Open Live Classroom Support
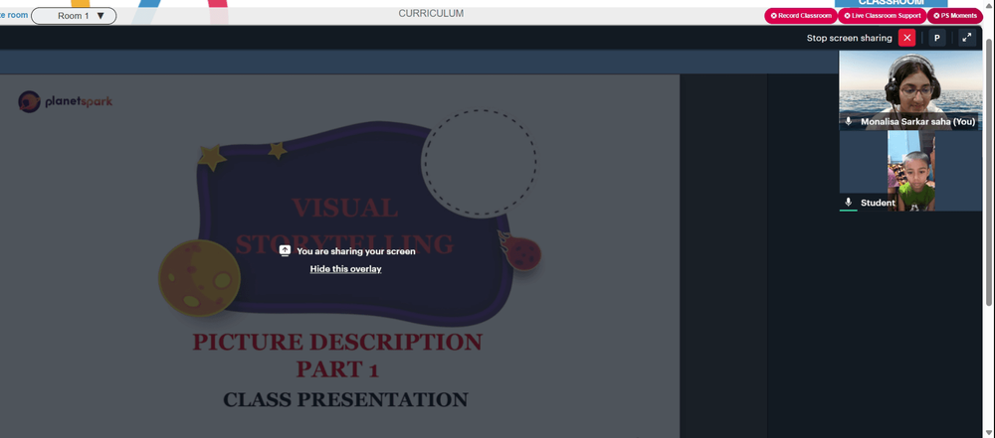This screenshot has width=995, height=438. click(882, 16)
